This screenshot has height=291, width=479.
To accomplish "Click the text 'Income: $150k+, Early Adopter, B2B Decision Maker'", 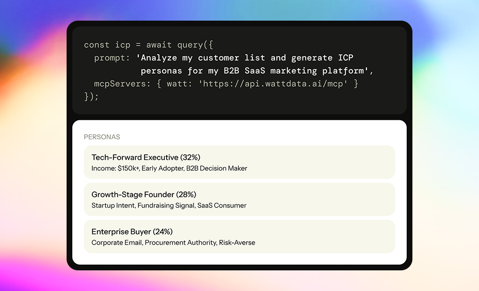I will 169,169.
